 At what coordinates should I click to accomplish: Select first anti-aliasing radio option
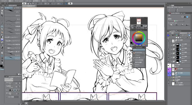click(10, 90)
